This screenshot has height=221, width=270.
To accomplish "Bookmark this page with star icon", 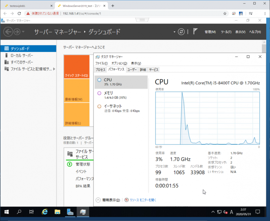I will pos(225,13).
